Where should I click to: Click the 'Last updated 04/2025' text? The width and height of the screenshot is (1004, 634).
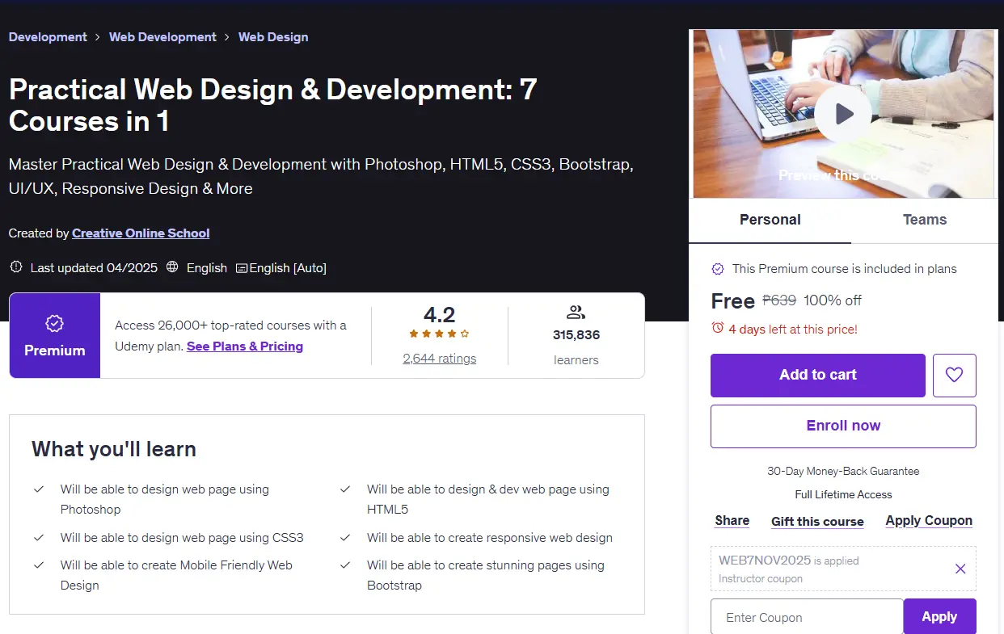point(94,268)
